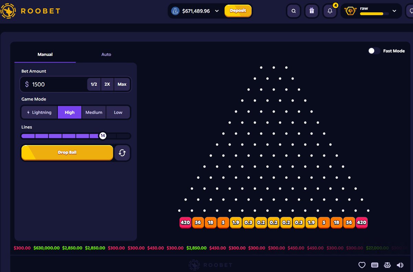Open provably fair scales icon
413x272 pixels.
coord(387,265)
